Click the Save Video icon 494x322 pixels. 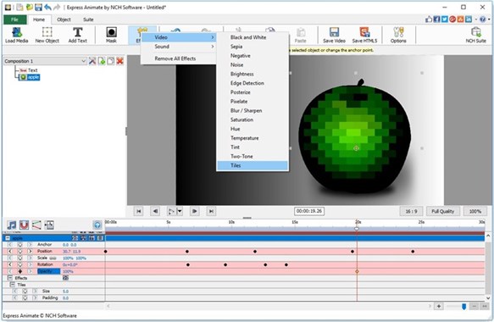click(334, 35)
